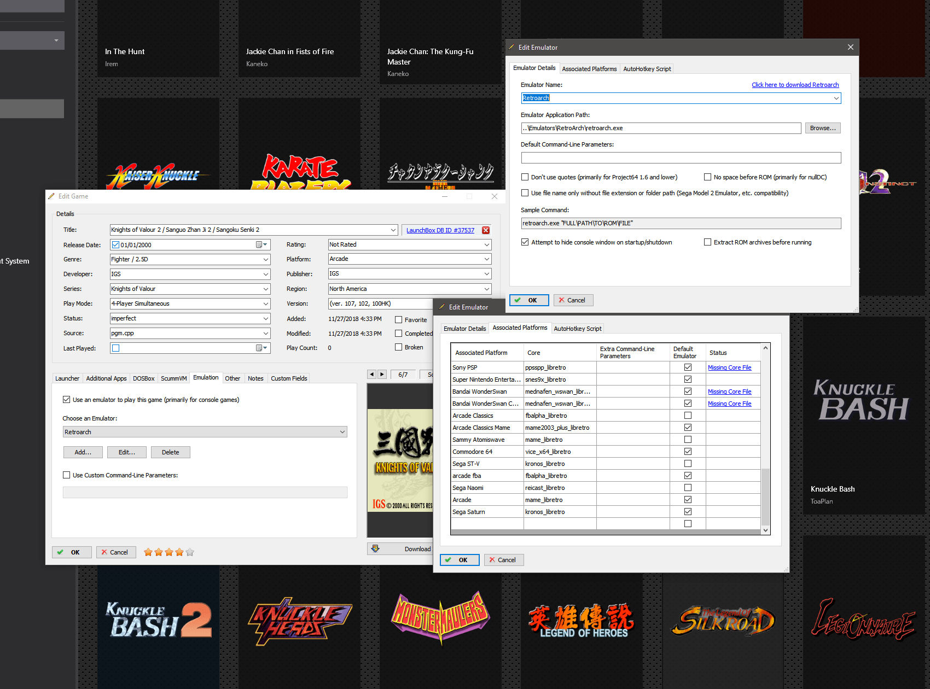Set the rating to the third star
Screen dimensions: 930x689
point(169,552)
